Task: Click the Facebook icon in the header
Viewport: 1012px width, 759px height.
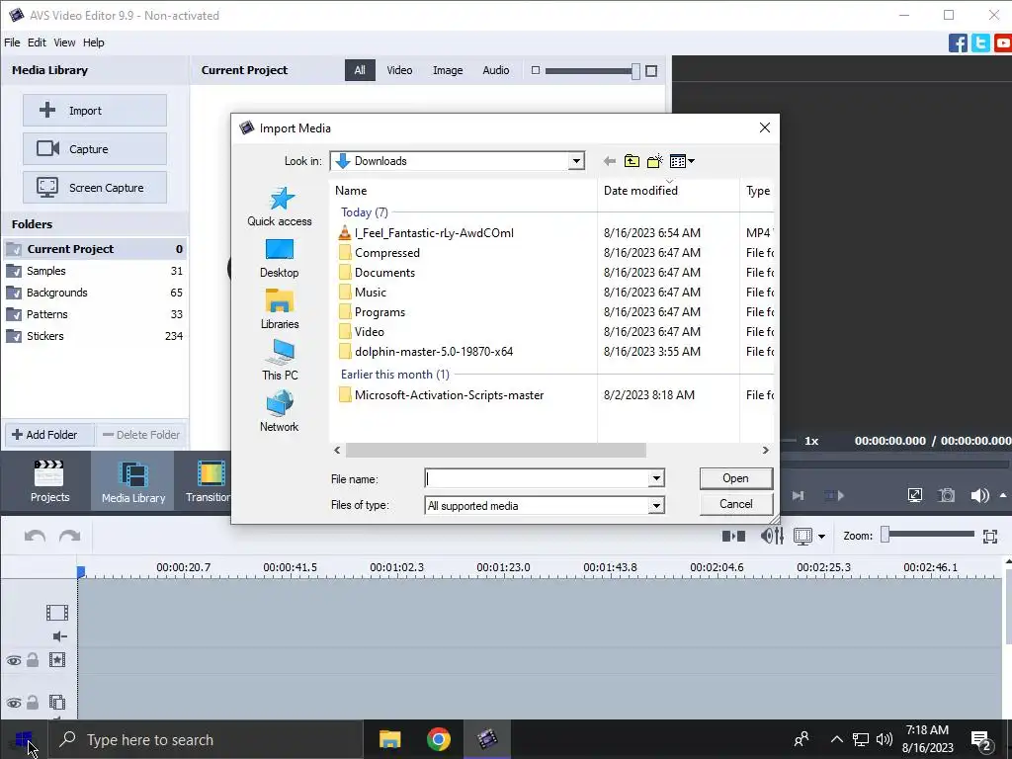Action: point(958,43)
